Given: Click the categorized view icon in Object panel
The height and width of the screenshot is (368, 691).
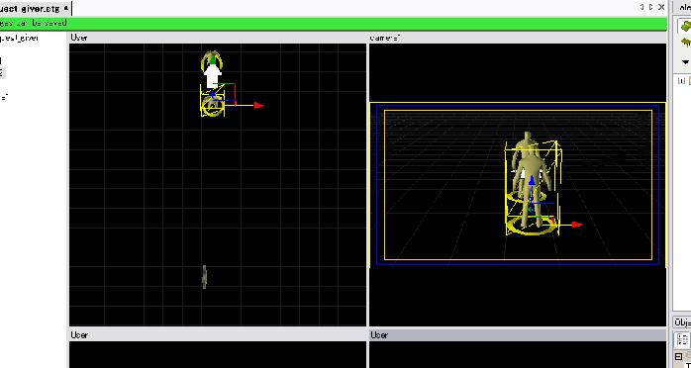Looking at the screenshot, I should coord(683,339).
